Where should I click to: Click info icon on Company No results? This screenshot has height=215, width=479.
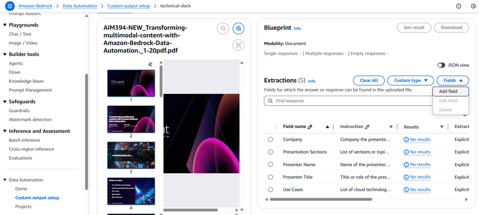(406, 139)
